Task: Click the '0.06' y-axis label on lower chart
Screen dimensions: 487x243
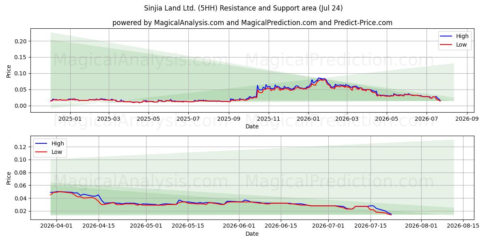Action: (21, 185)
